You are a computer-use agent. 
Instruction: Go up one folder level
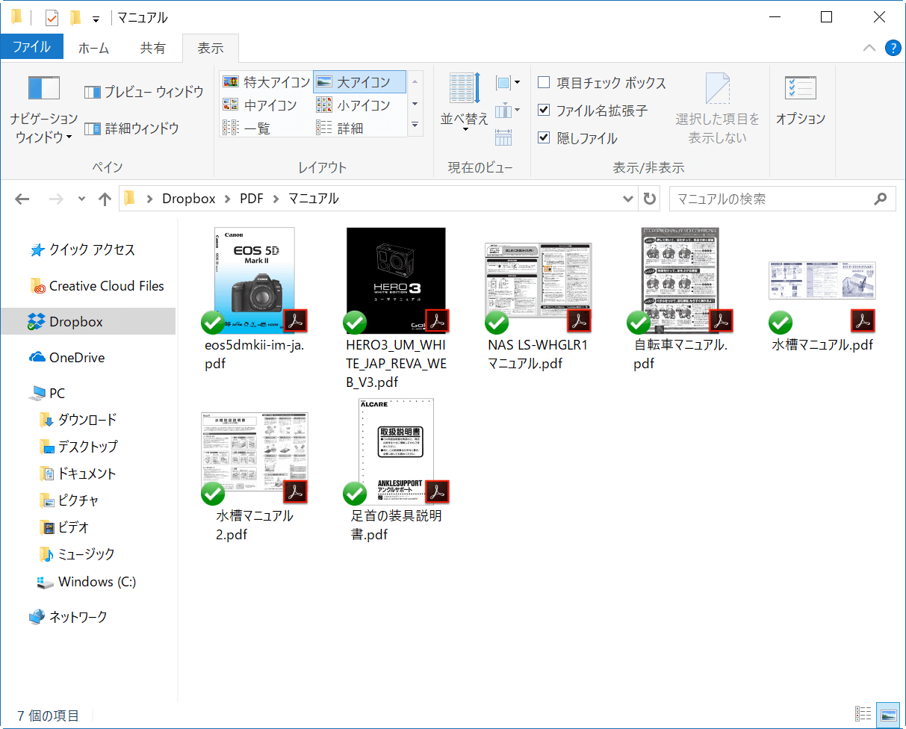click(105, 199)
